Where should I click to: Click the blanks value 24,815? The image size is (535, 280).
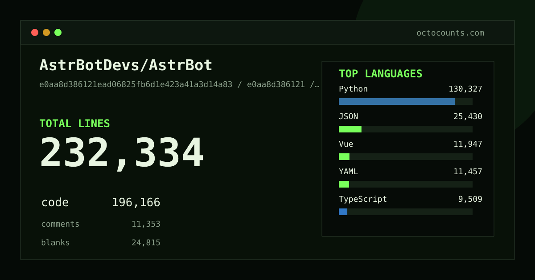pos(146,243)
